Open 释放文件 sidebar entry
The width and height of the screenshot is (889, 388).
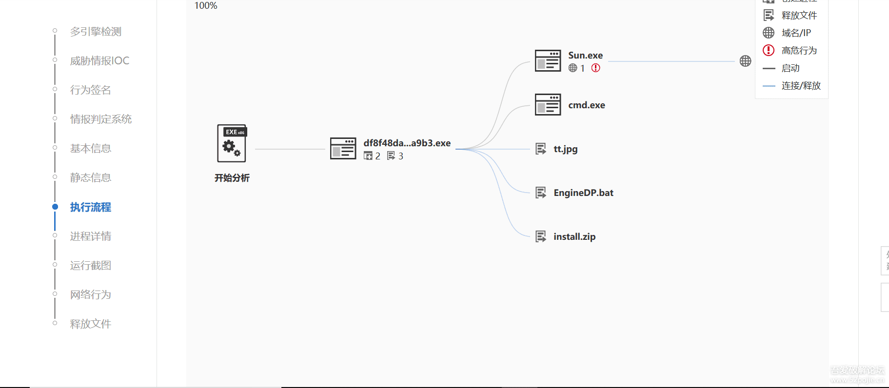pyautogui.click(x=91, y=324)
